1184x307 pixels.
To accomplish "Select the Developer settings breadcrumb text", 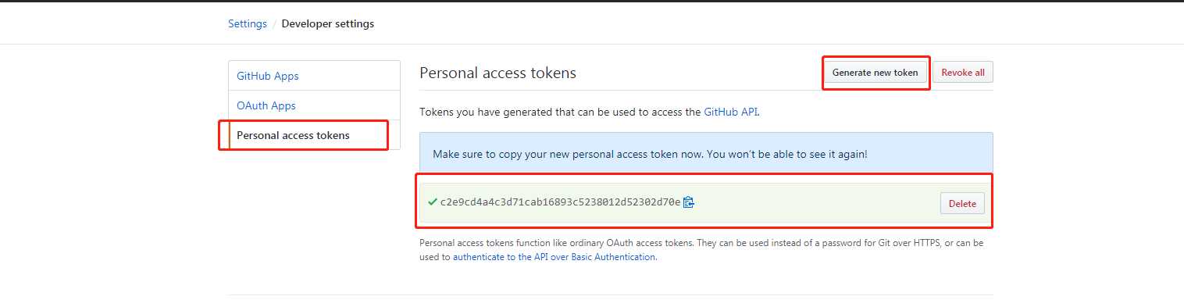I will [328, 23].
